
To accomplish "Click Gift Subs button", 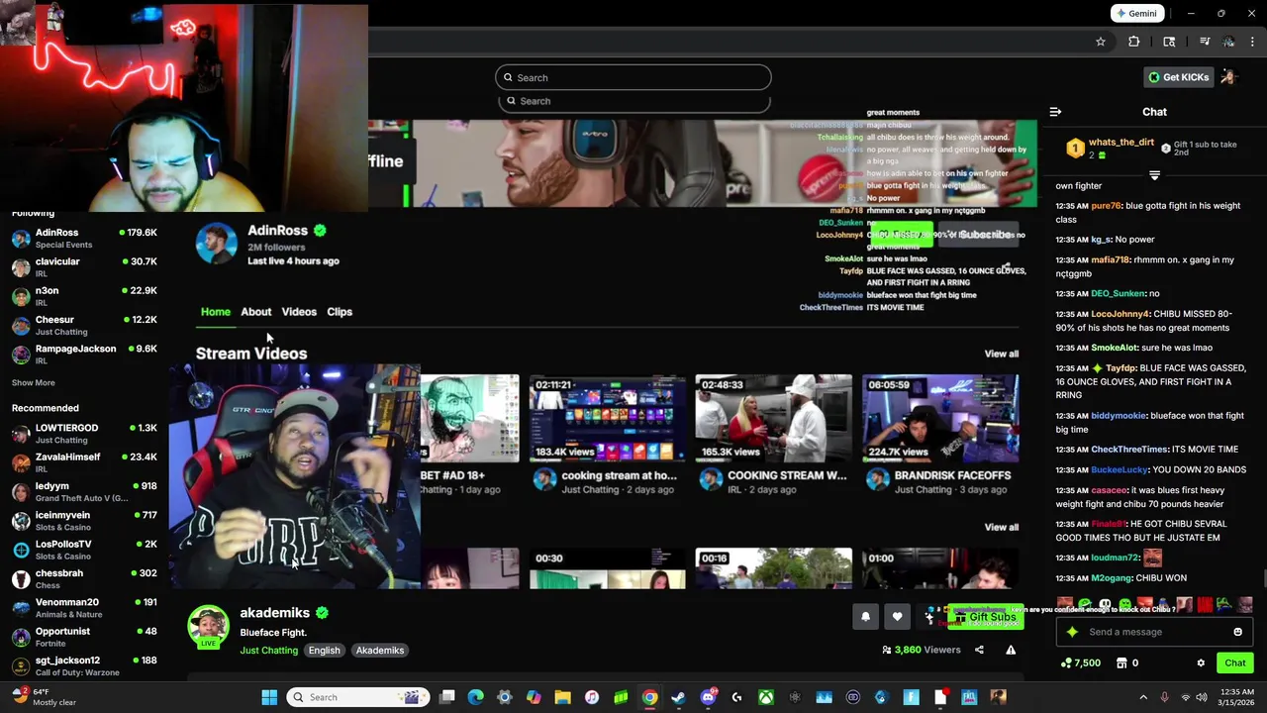I will click(985, 617).
